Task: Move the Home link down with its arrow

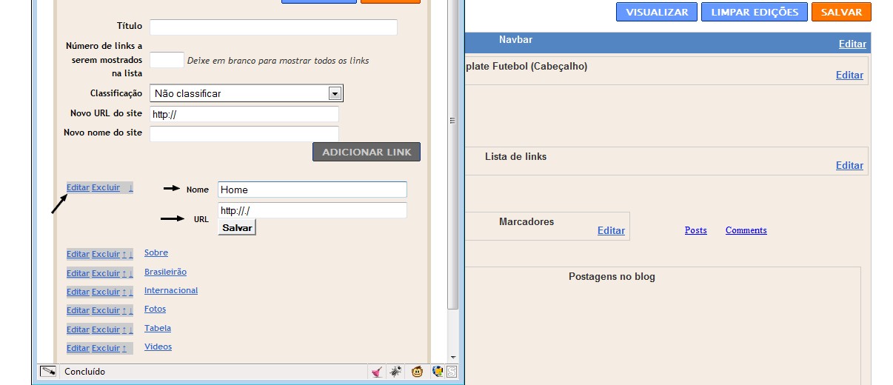Action: pyautogui.click(x=131, y=188)
